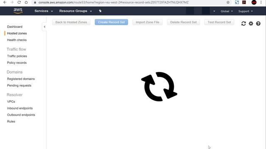
Task: Open Inbound endpoints in the sidebar
Action: pos(20,108)
